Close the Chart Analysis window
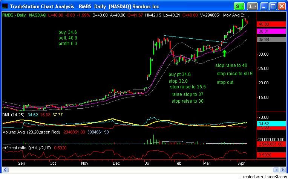The width and height of the screenshot is (288, 179). click(x=282, y=7)
